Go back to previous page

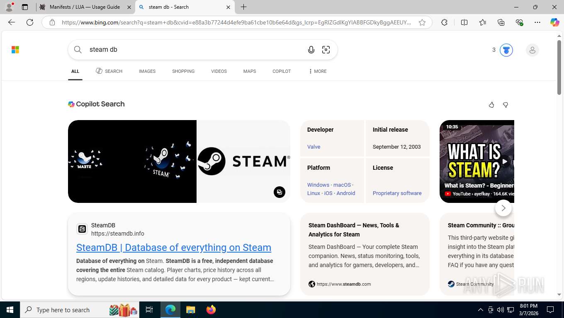pyautogui.click(x=12, y=22)
